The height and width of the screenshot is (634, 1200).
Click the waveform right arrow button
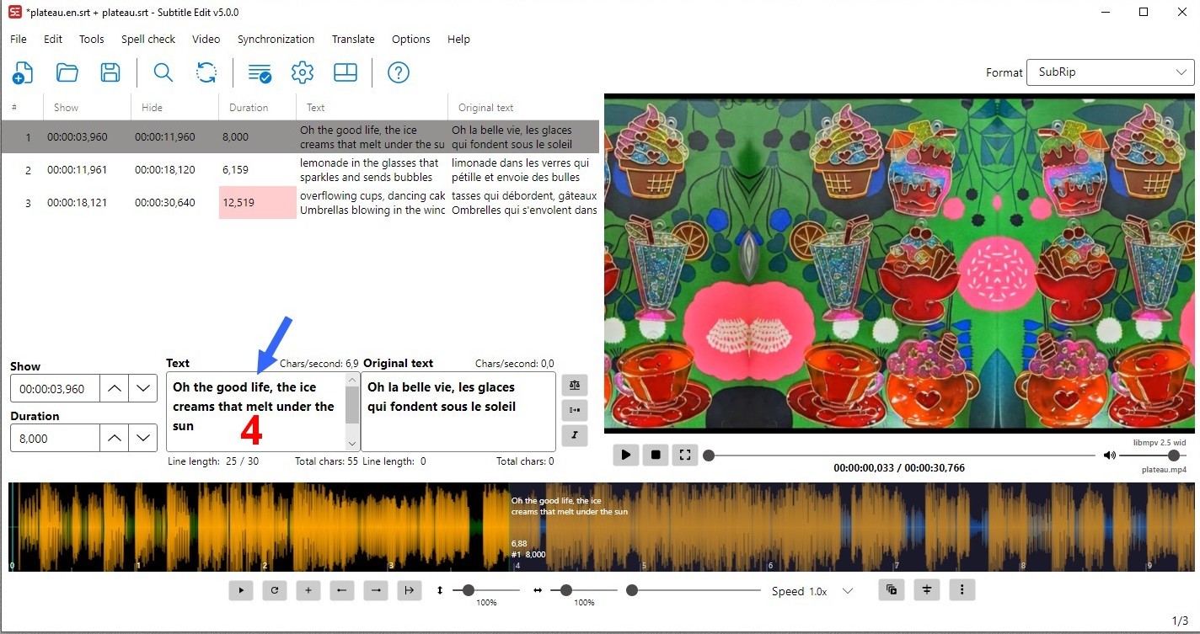point(376,590)
